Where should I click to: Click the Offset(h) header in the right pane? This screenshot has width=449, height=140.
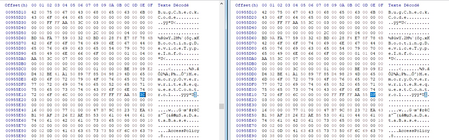[x=246, y=5]
